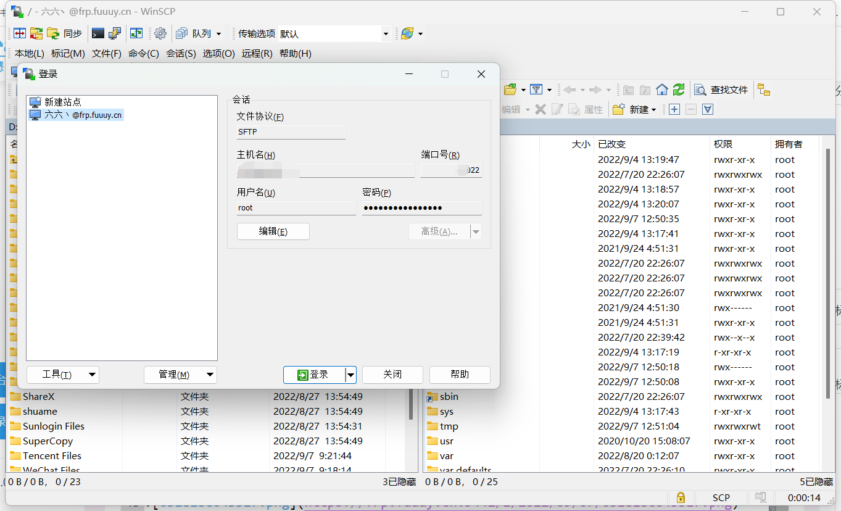Click the 查找文件 find files icon
The height and width of the screenshot is (511, 841).
[722, 90]
